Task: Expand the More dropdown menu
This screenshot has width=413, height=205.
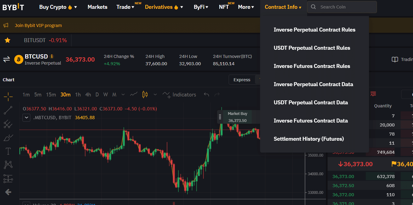Action: [x=253, y=7]
